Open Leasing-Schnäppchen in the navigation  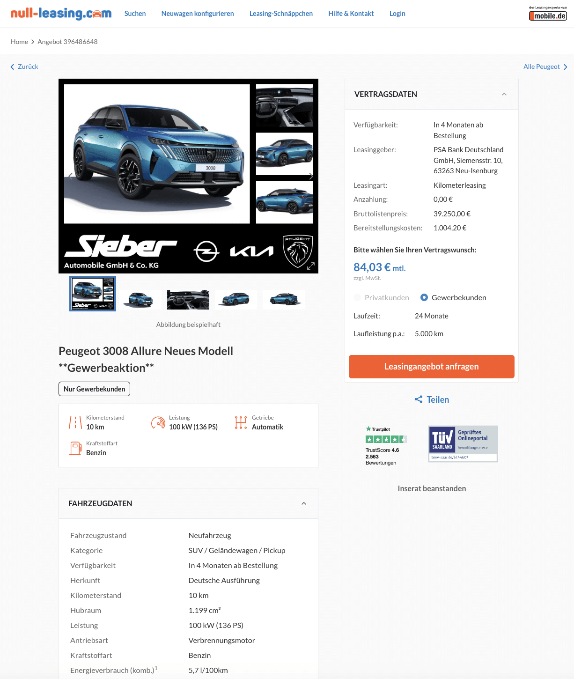281,14
